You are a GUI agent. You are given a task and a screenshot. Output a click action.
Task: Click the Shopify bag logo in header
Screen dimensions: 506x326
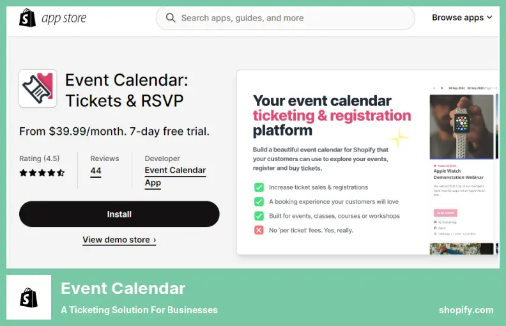[27, 17]
